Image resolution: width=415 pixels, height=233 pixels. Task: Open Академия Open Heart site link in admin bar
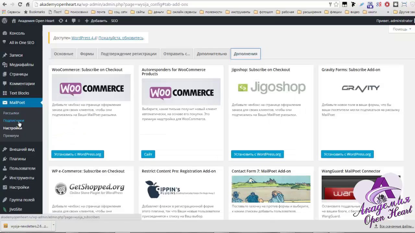click(33, 21)
